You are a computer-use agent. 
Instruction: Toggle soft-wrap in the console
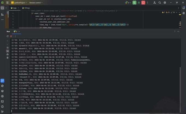pyautogui.click(x=7, y=48)
